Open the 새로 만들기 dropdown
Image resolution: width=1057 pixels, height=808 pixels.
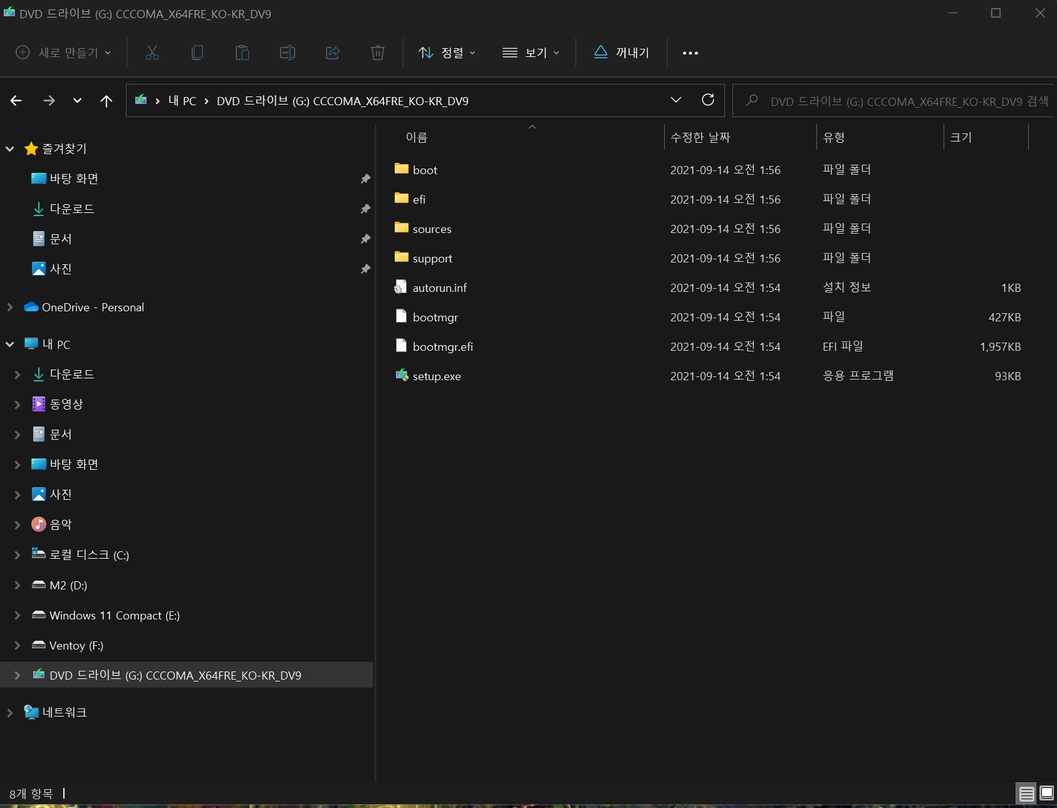click(x=63, y=53)
